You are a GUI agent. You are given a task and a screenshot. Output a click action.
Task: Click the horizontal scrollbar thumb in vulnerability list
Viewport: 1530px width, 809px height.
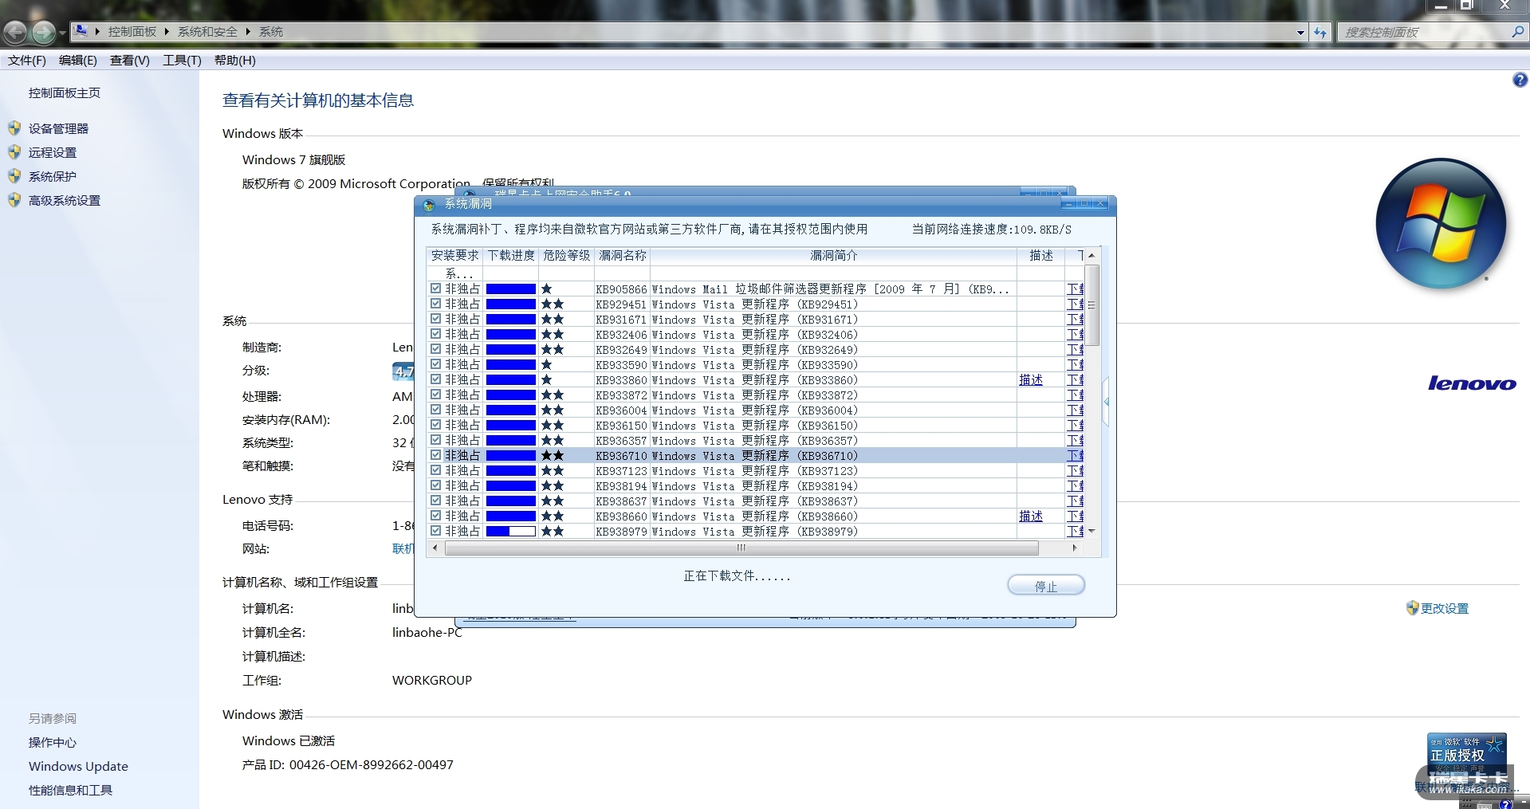tap(741, 548)
